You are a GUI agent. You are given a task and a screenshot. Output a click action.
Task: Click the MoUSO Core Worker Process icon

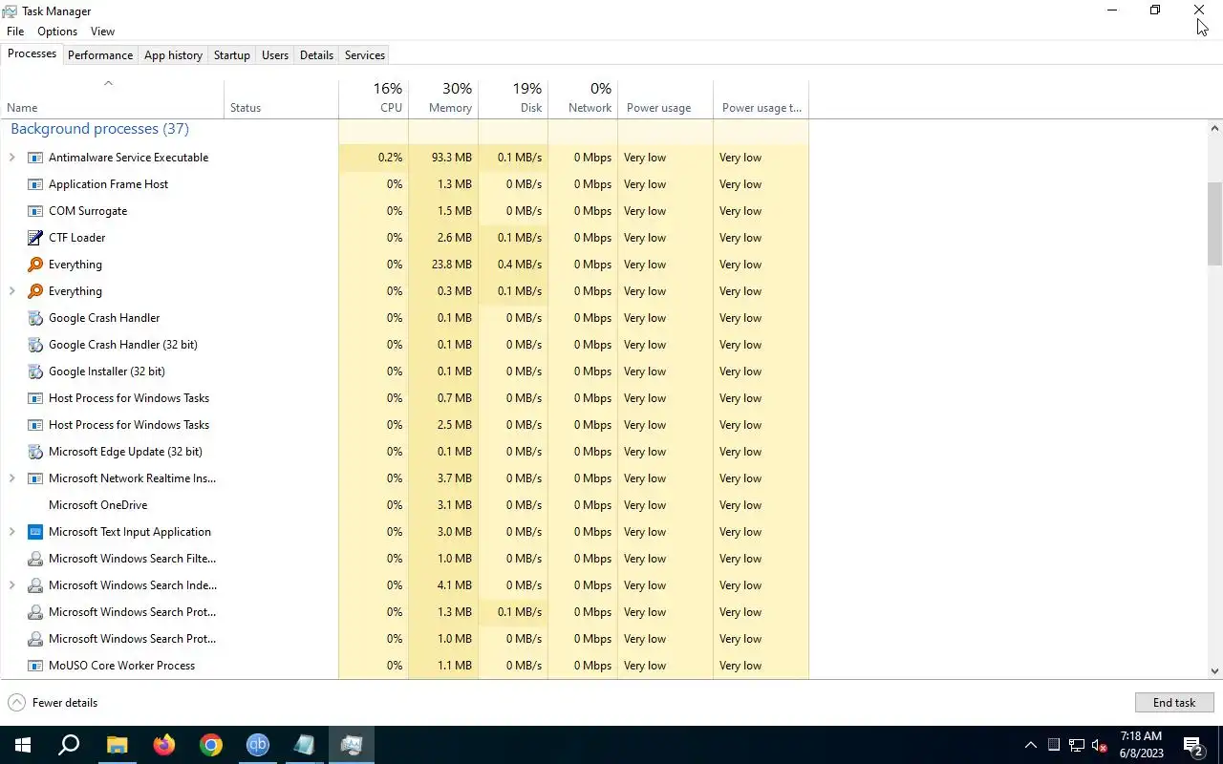[35, 666]
